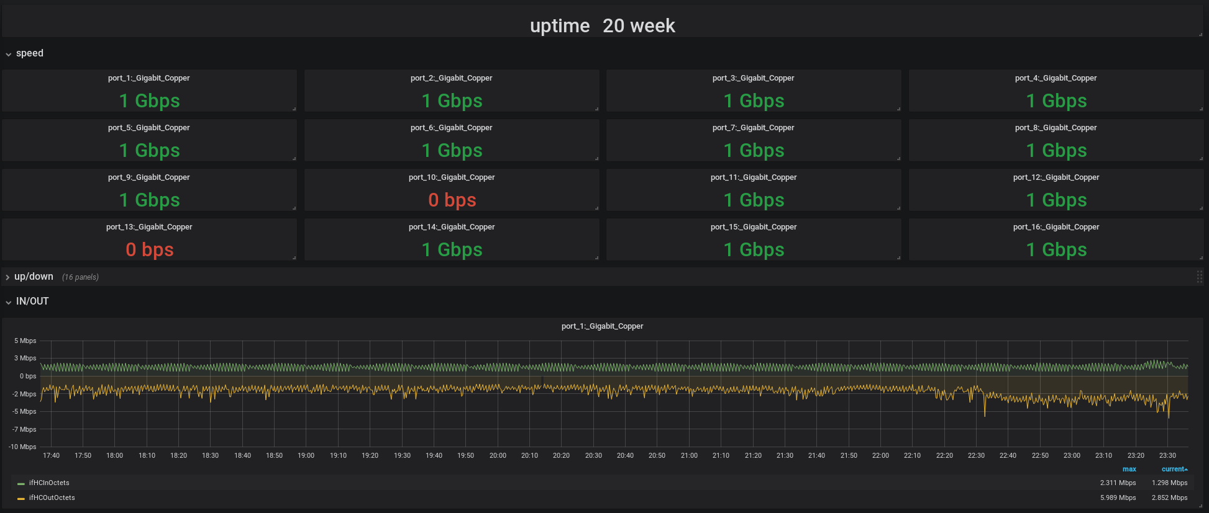The width and height of the screenshot is (1209, 513).
Task: Toggle the ifHCInOctets series in legend
Action: 49,483
